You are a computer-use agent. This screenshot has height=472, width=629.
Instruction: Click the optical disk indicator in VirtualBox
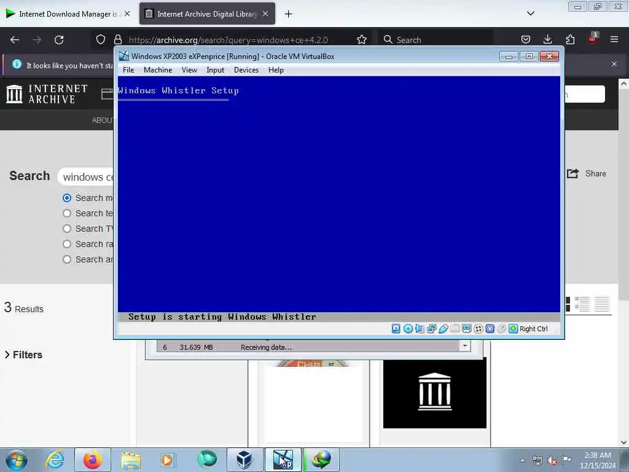pyautogui.click(x=408, y=329)
